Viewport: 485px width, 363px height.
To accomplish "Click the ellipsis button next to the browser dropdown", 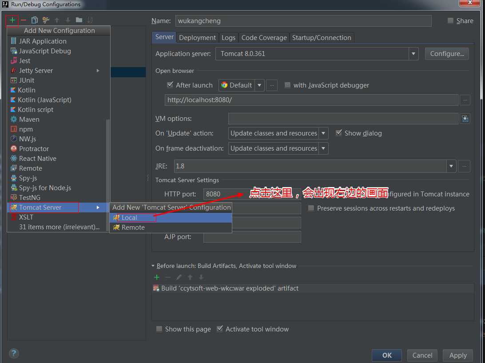I will click(272, 85).
